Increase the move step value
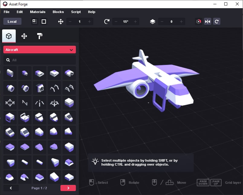 click(x=89, y=22)
